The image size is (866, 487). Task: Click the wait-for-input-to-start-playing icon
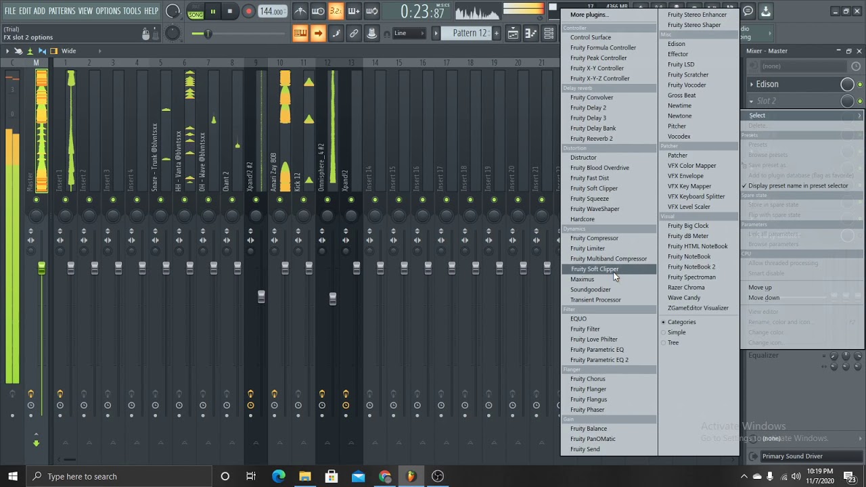click(318, 11)
